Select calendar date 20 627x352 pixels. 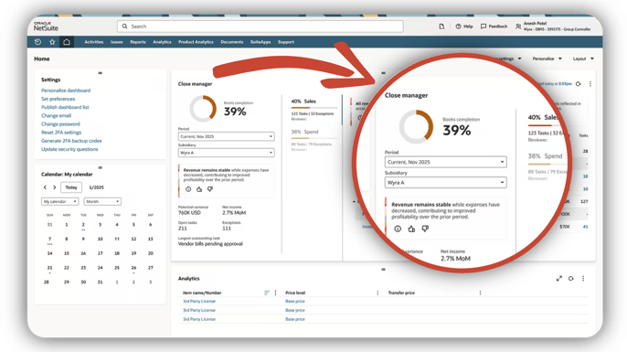tap(150, 253)
